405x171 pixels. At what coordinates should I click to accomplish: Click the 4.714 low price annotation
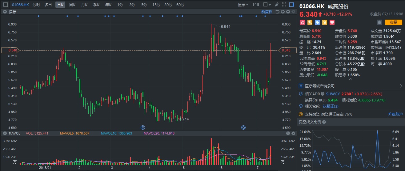coord(184,119)
